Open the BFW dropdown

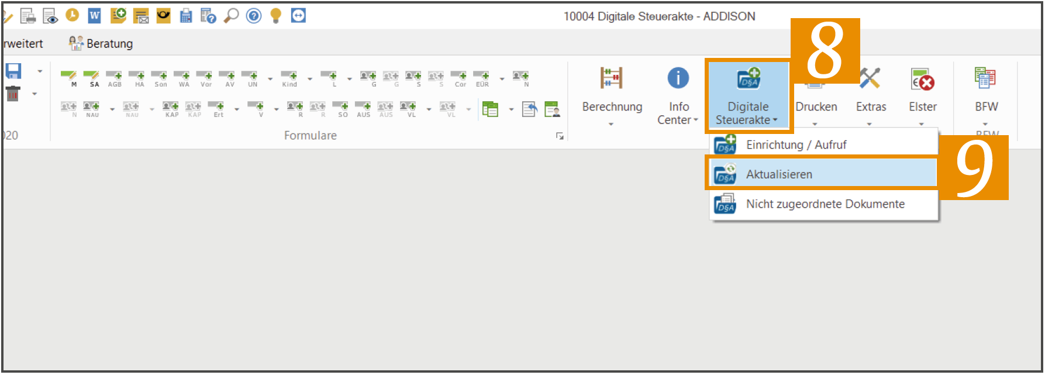pyautogui.click(x=986, y=97)
